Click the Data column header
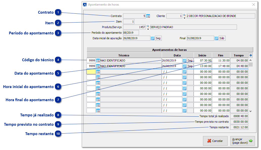Viewport: 261px width, 150px height. pos(177,55)
